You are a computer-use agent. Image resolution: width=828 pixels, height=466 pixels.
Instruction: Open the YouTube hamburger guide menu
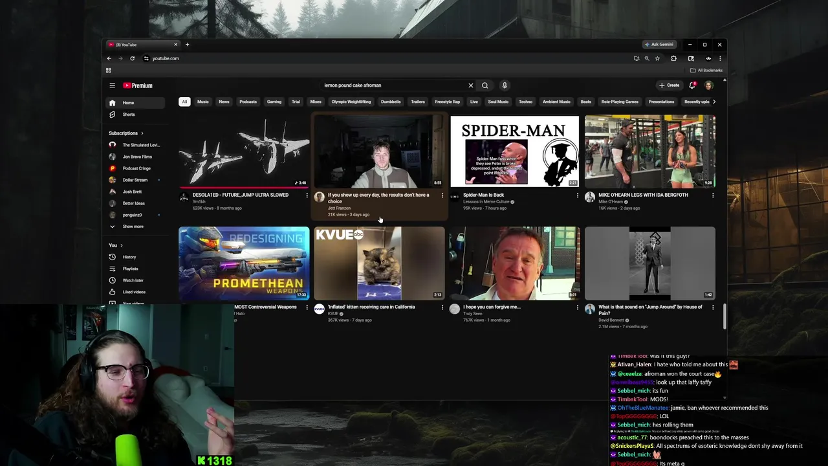(x=112, y=85)
